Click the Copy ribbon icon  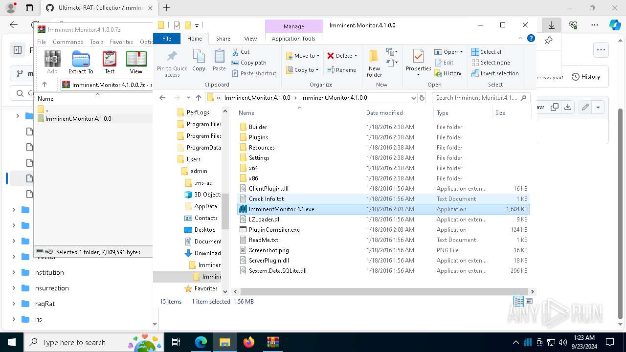click(199, 61)
